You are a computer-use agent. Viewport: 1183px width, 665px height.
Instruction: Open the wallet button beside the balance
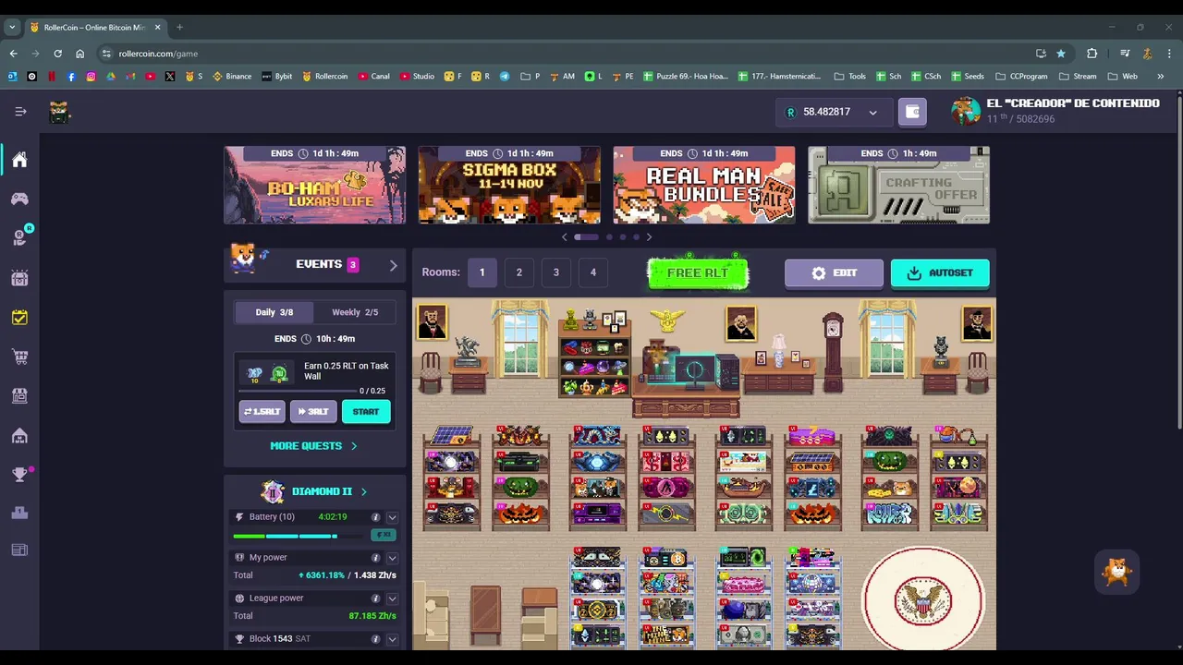pos(912,112)
